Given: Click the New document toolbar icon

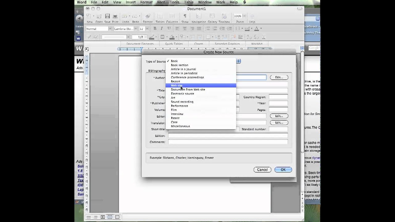Looking at the screenshot, I should coord(89,16).
